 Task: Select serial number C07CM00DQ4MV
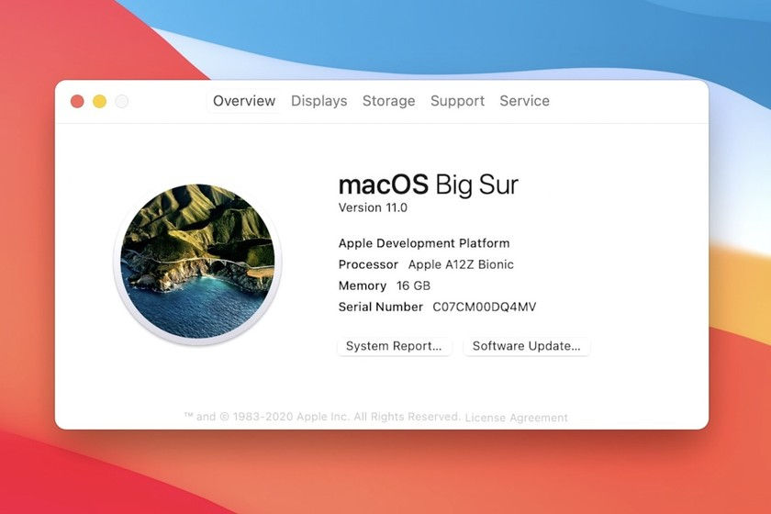[x=485, y=307]
